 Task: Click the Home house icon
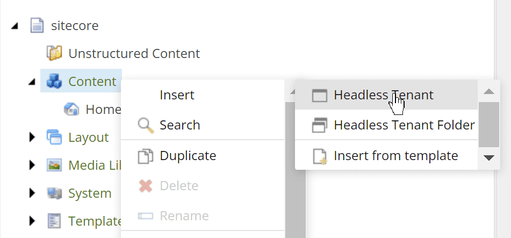pos(71,110)
